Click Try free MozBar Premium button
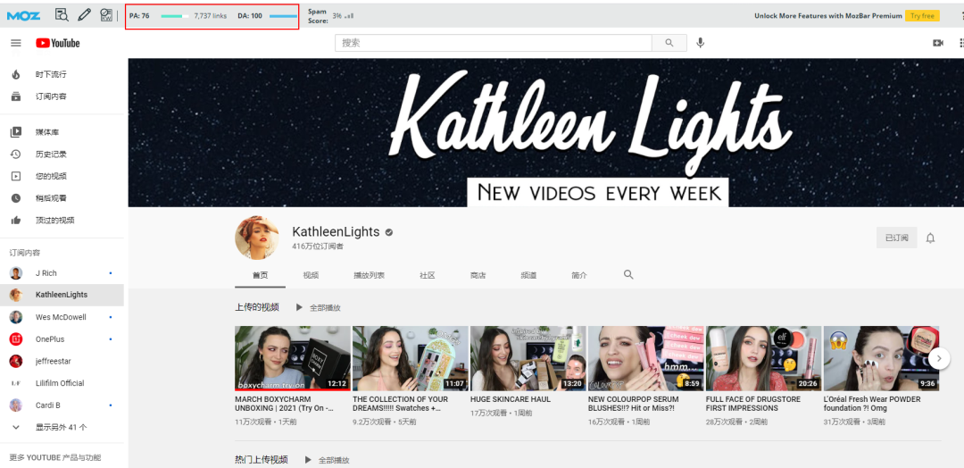 tap(922, 16)
